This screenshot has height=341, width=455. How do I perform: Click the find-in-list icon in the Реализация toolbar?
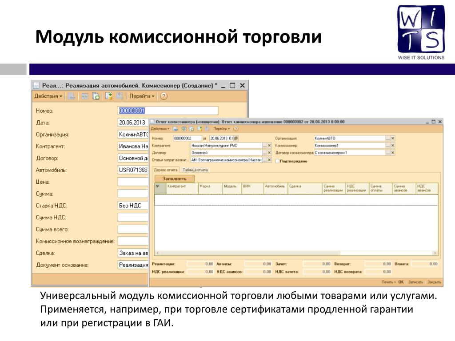(72, 96)
